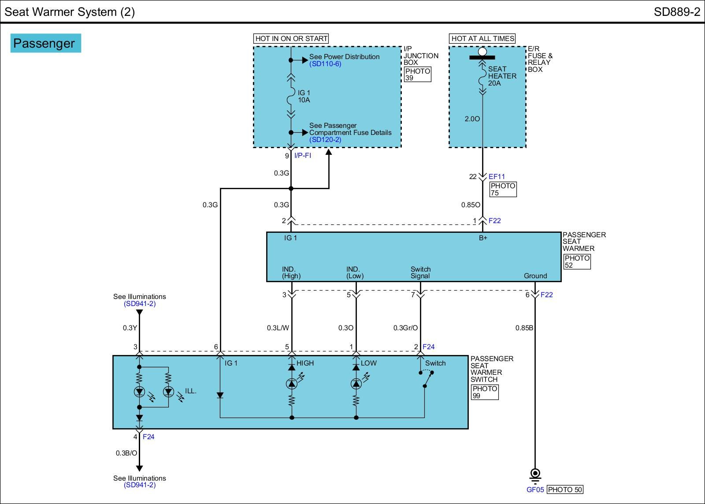Select the I/P-FI connector label
The width and height of the screenshot is (705, 504).
(303, 156)
